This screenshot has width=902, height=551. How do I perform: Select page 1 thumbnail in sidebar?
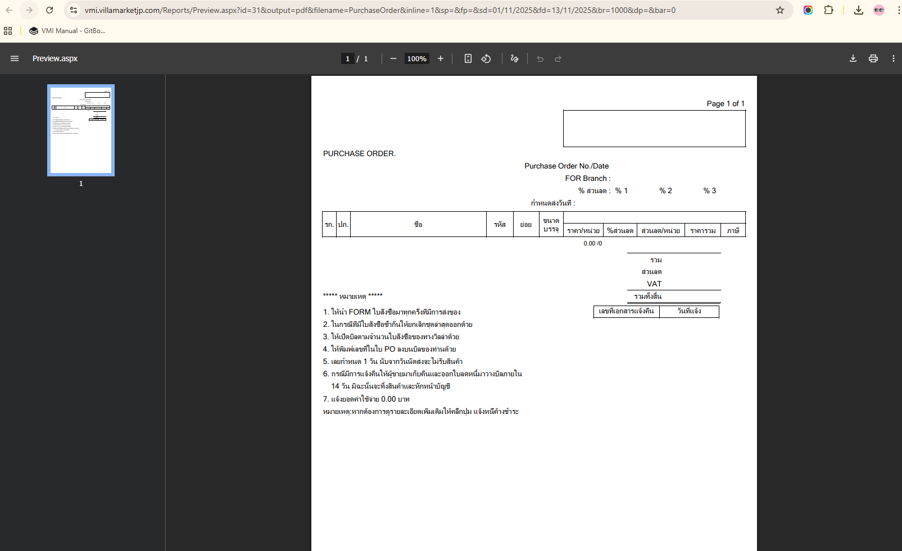[81, 130]
